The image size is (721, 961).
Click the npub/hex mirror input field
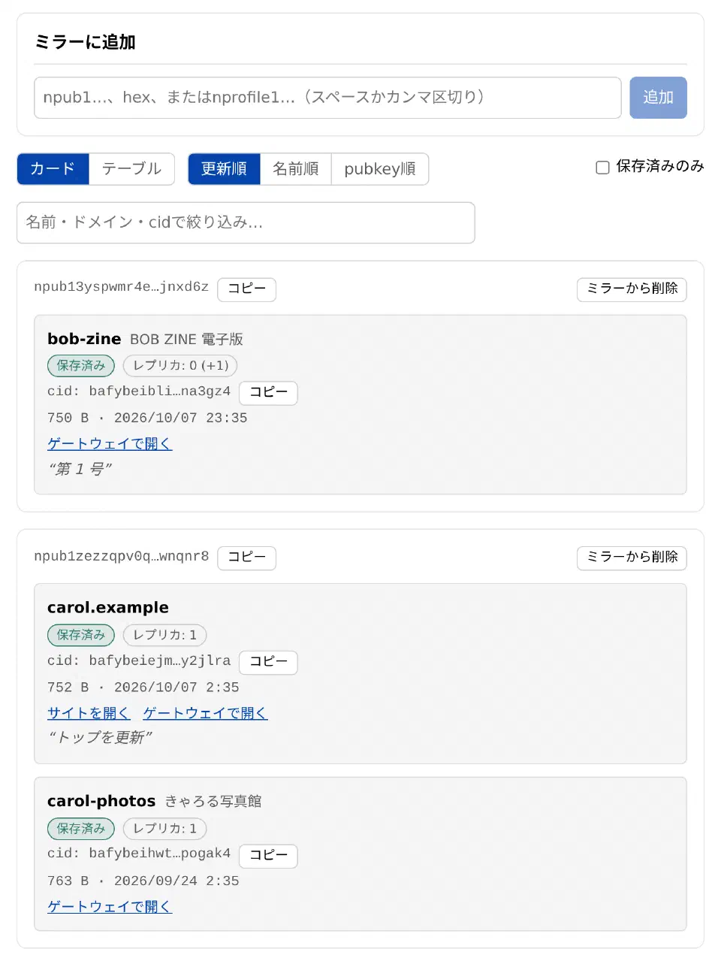coord(327,98)
